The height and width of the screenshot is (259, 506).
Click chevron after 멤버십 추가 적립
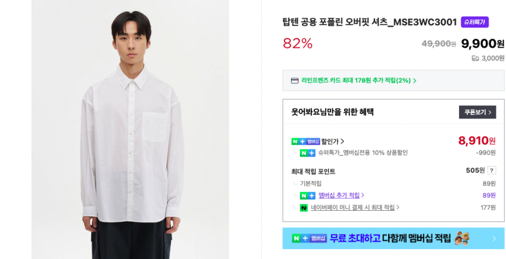(363, 195)
